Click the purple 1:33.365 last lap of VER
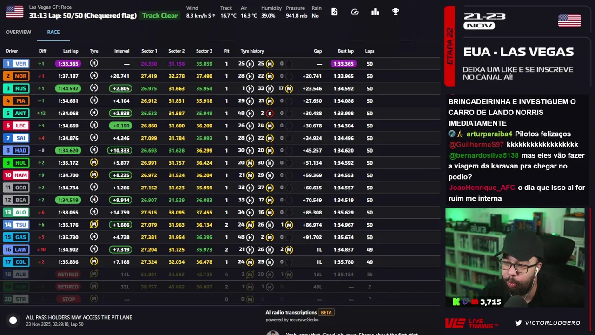 (x=68, y=64)
